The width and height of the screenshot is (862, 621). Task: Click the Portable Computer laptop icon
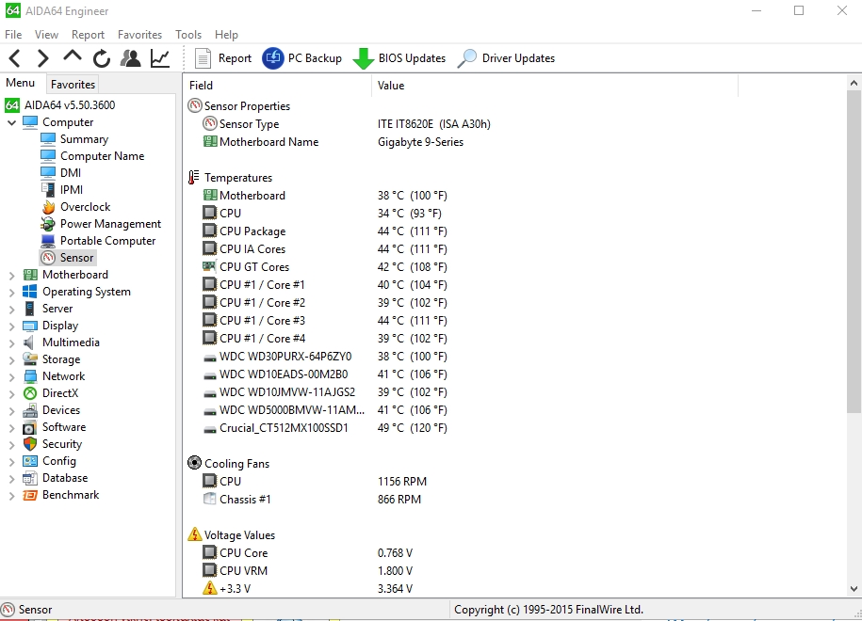point(48,241)
